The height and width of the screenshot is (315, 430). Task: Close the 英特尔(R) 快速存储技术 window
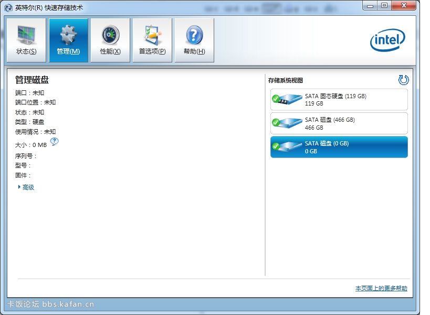point(404,5)
